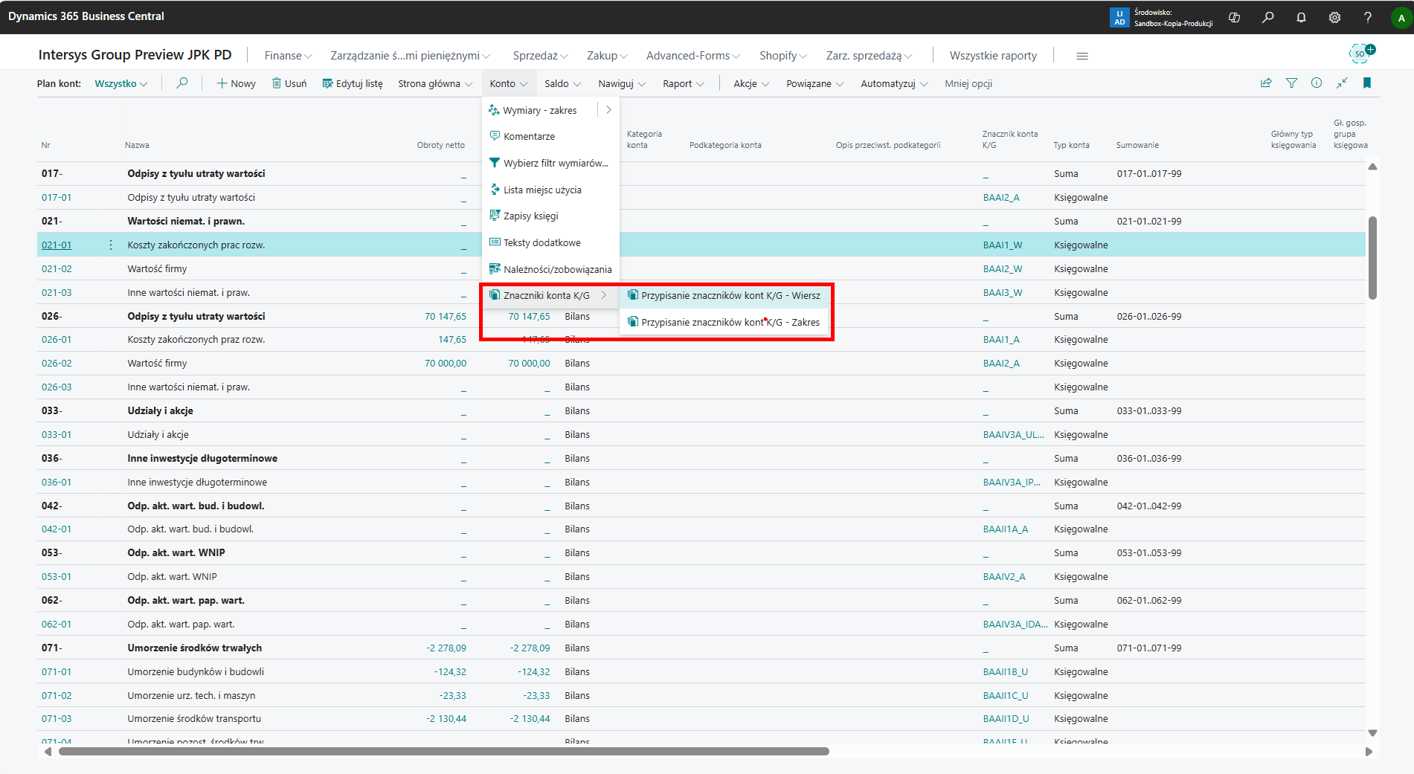Screen dimensions: 1414x774
Task: Open Wszystkie raporty link
Action: 993,56
